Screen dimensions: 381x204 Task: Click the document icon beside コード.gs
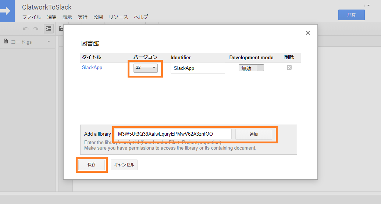click(x=6, y=42)
